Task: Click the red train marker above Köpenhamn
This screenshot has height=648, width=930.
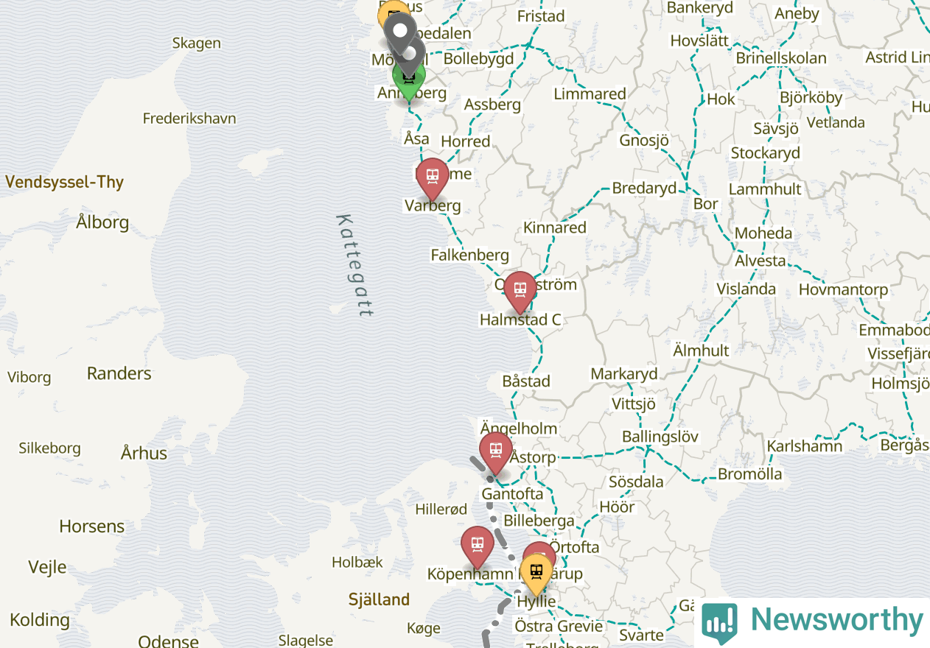Action: tap(478, 546)
